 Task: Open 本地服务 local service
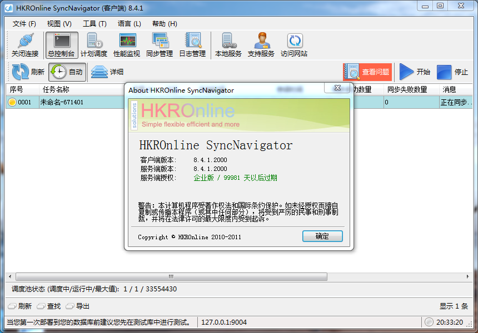point(228,45)
